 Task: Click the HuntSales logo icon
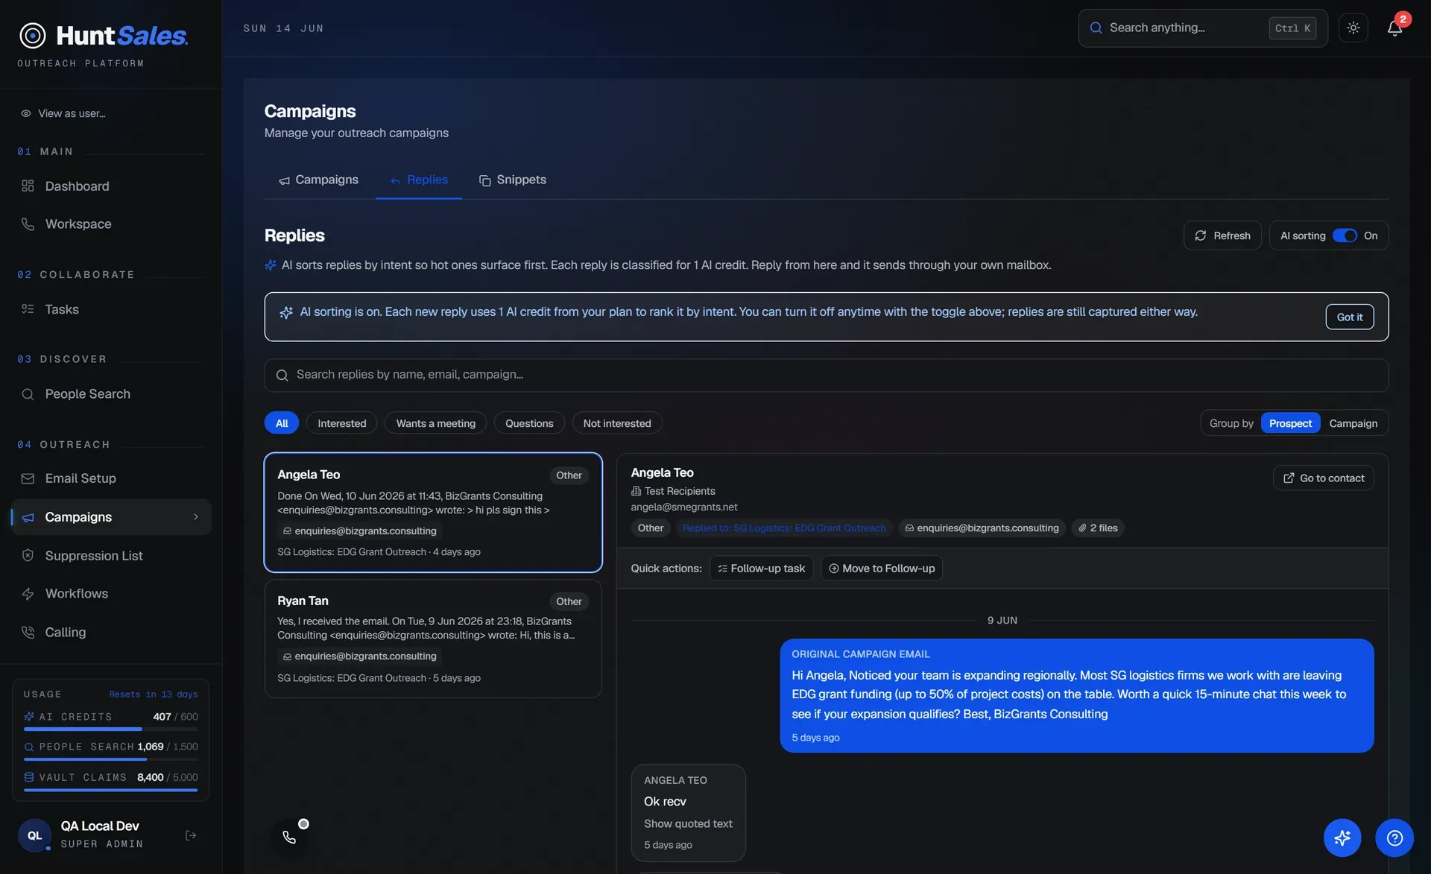pyautogui.click(x=33, y=35)
